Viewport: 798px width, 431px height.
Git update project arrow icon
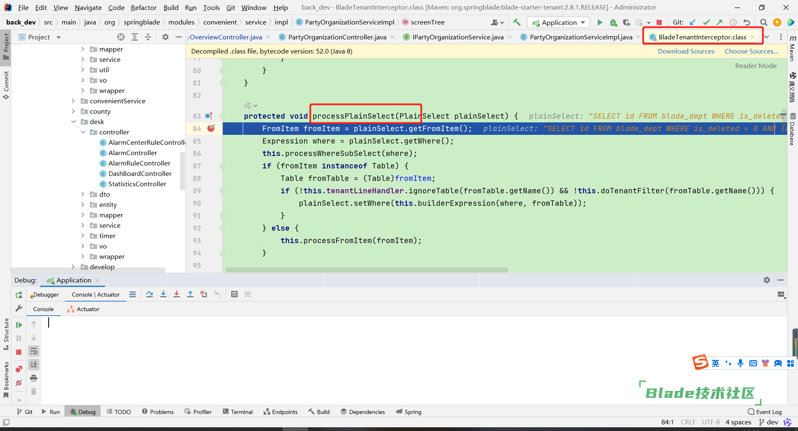692,22
